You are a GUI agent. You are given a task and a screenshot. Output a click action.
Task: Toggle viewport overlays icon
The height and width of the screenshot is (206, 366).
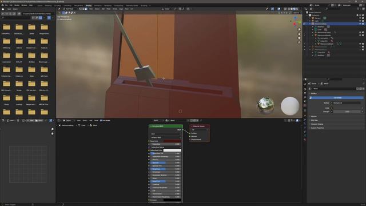pyautogui.click(x=279, y=9)
